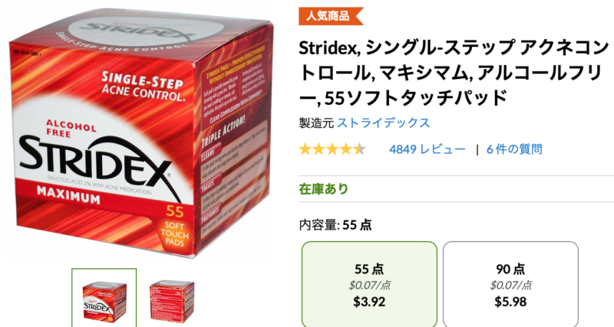Click the MAXIMUM text on the box image
The image size is (614, 327).
point(68,195)
